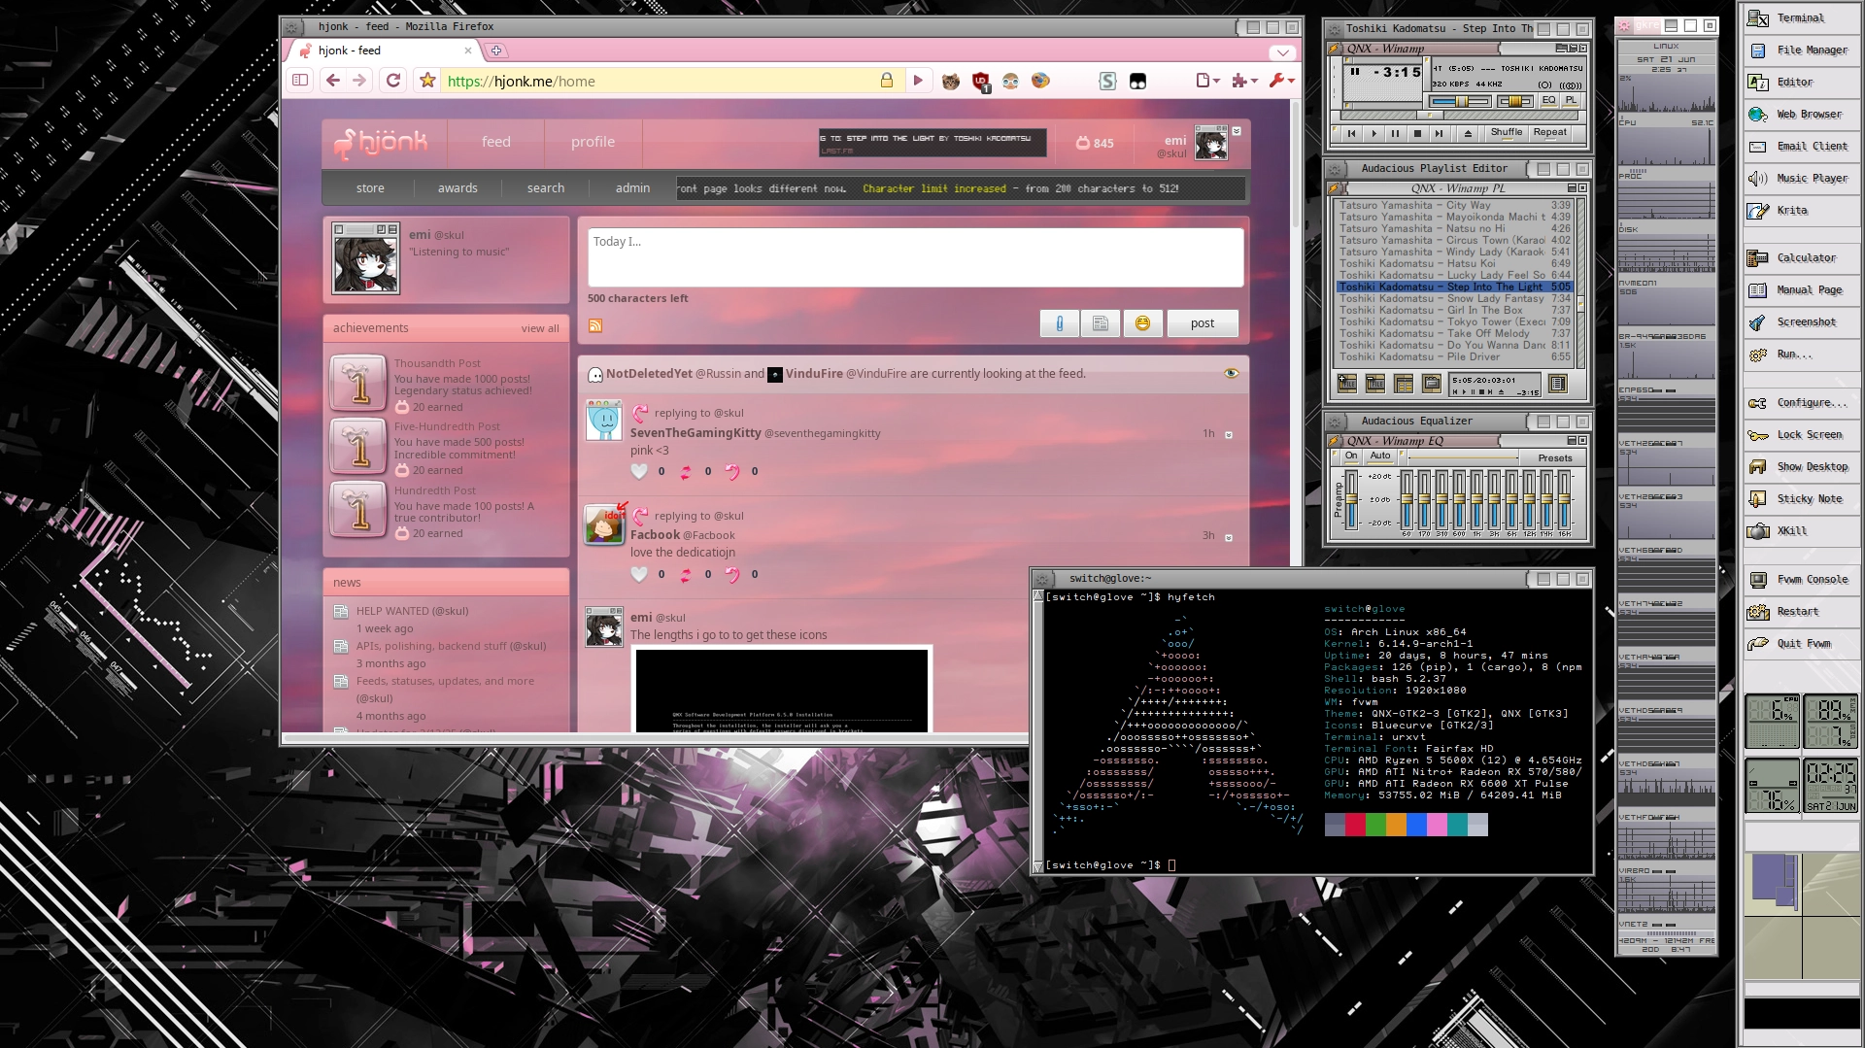Click the site security padlock icon

(887, 81)
